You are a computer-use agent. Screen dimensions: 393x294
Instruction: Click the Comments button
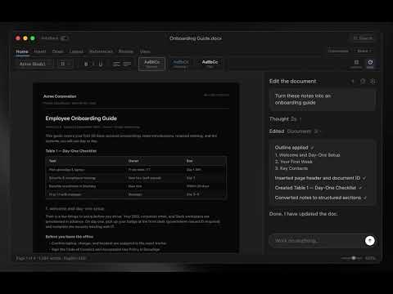(338, 51)
